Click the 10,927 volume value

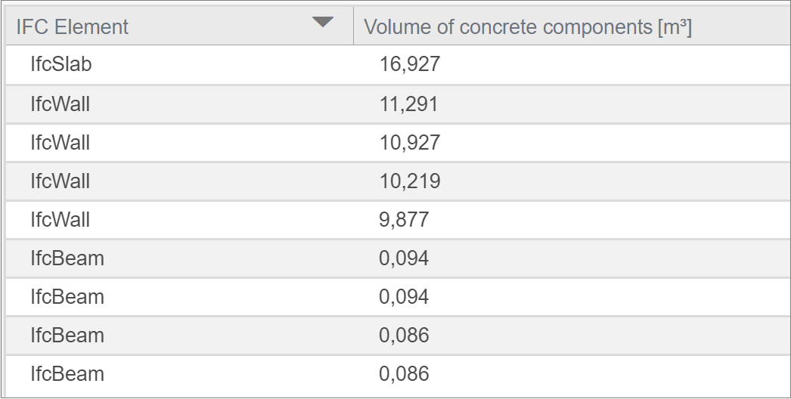click(x=410, y=143)
